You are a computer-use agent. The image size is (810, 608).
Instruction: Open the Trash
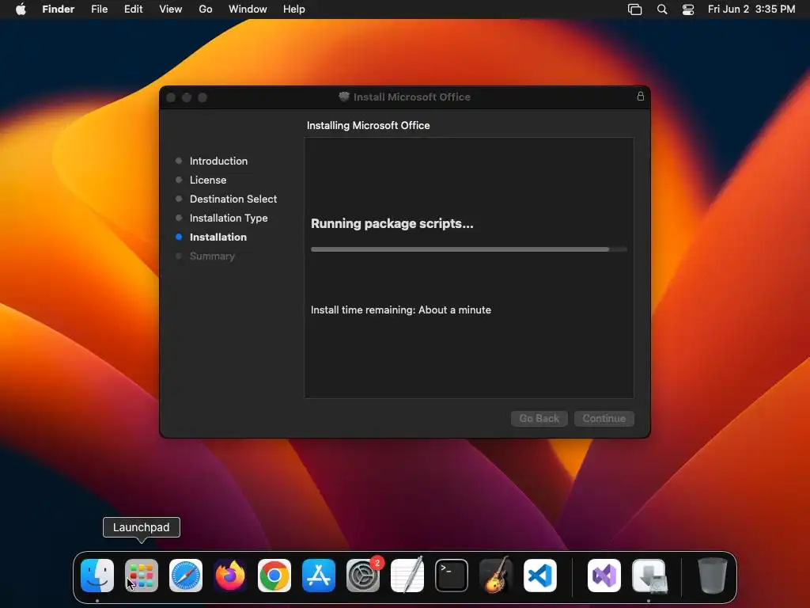tap(713, 575)
